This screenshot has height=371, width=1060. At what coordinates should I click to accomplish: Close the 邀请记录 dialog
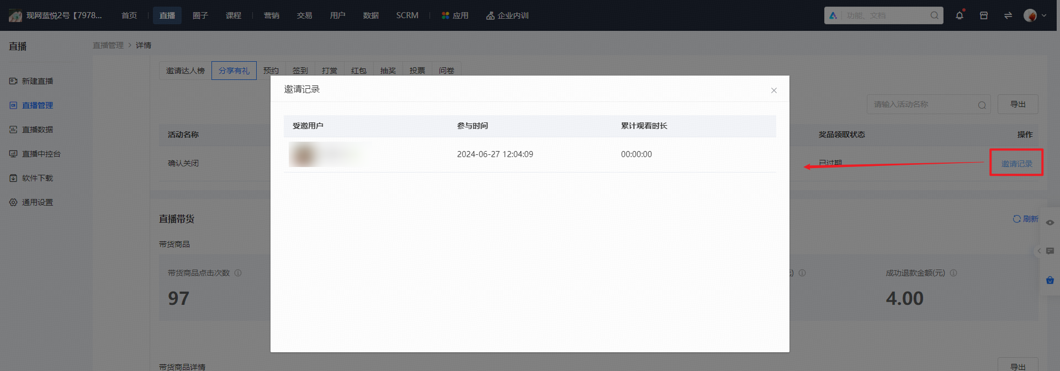coord(774,90)
